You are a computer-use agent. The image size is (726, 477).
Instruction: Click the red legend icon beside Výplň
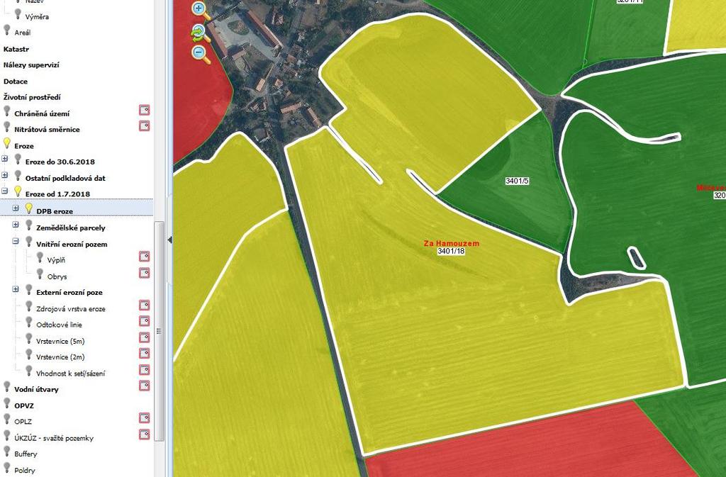coord(145,257)
